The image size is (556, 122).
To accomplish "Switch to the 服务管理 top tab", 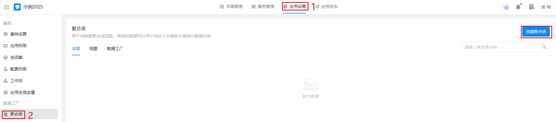I will pos(263,6).
